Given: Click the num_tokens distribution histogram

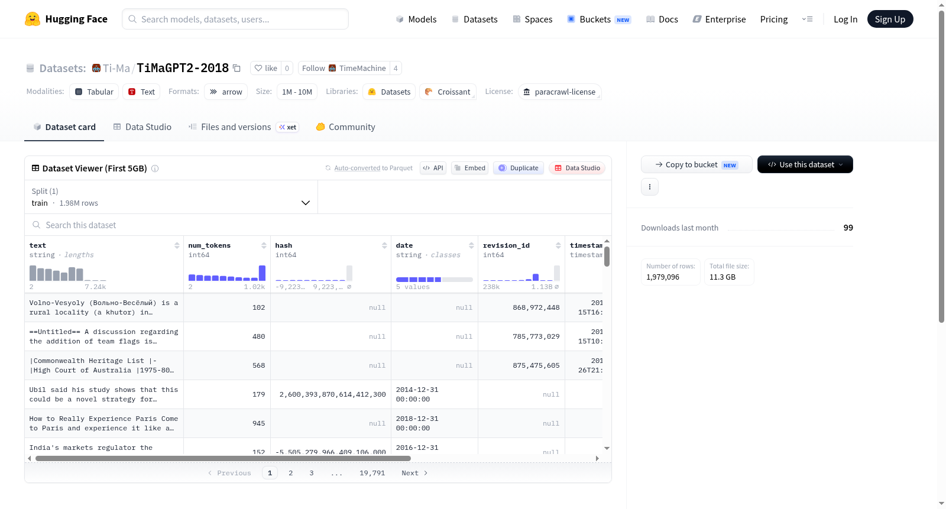Looking at the screenshot, I should 227,273.
